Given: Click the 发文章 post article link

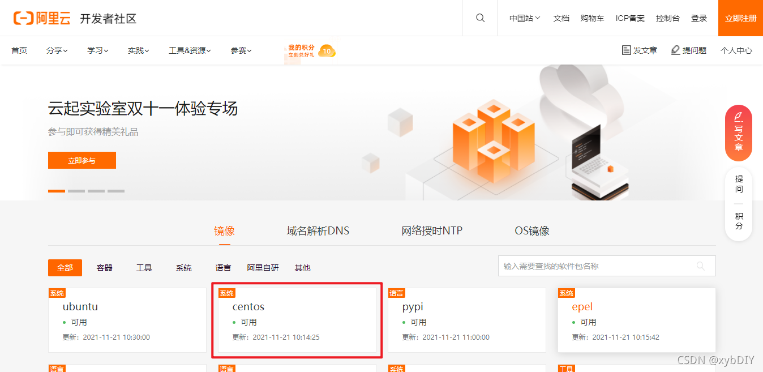Looking at the screenshot, I should (640, 50).
